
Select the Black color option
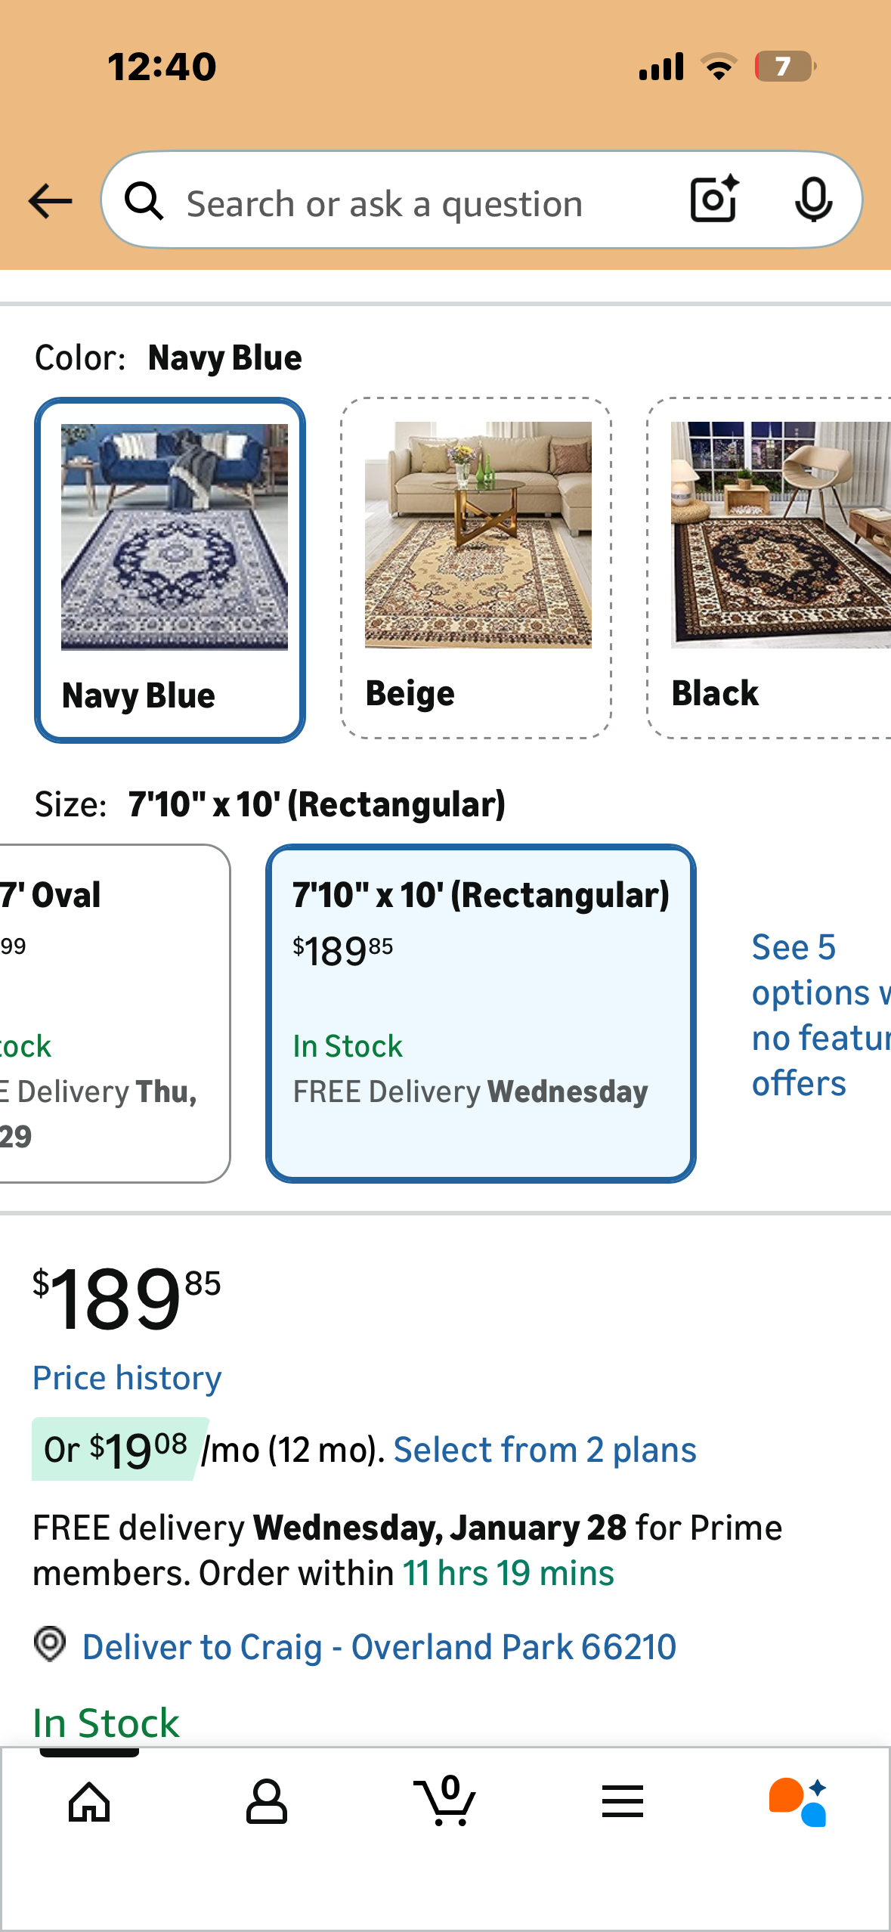pyautogui.click(x=771, y=565)
